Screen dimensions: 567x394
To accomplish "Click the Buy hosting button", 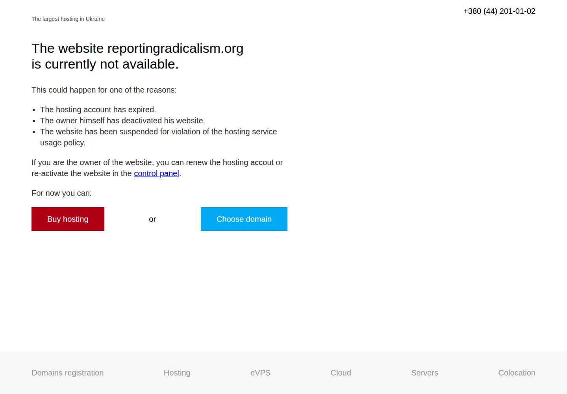I will (68, 219).
